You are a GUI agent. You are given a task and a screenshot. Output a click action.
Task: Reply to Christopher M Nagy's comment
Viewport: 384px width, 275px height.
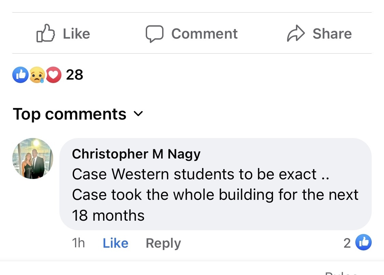(x=163, y=243)
